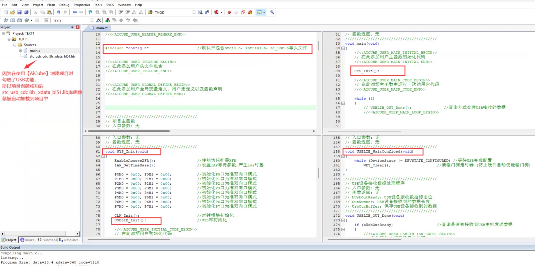Download code to flash with LOAD icon

pyautogui.click(x=46, y=20)
